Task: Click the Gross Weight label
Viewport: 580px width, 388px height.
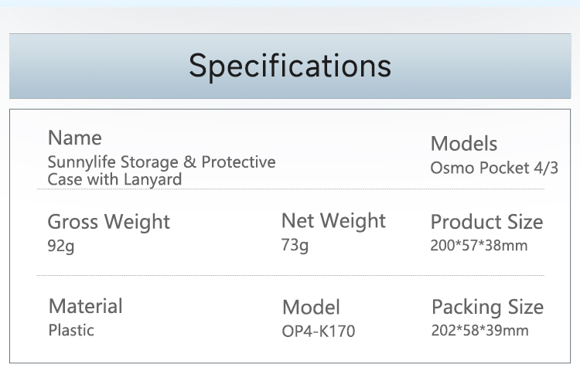Action: pos(108,222)
